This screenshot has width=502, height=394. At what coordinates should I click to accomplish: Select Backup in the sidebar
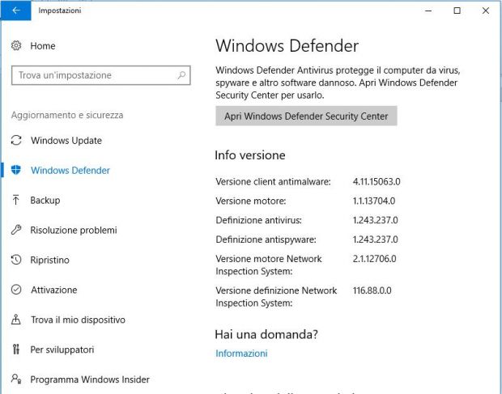[x=45, y=200]
